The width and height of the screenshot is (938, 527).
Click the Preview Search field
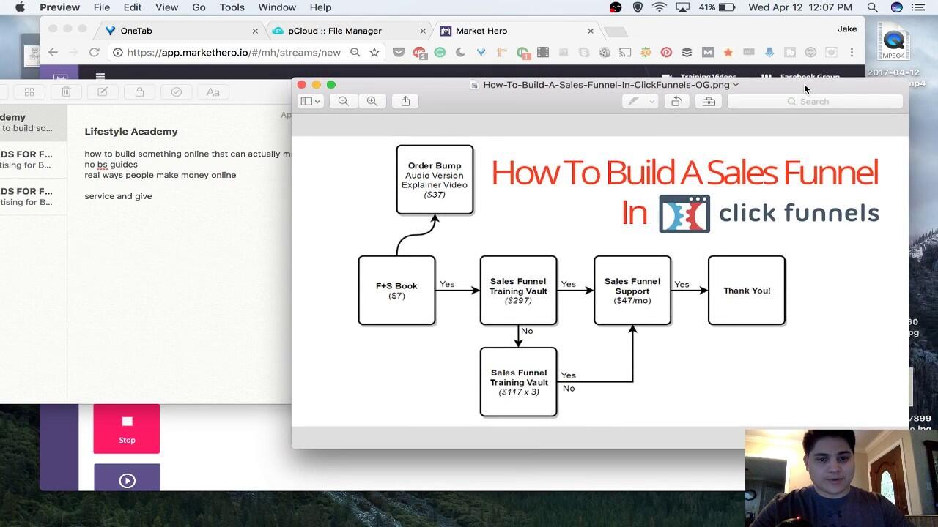815,102
